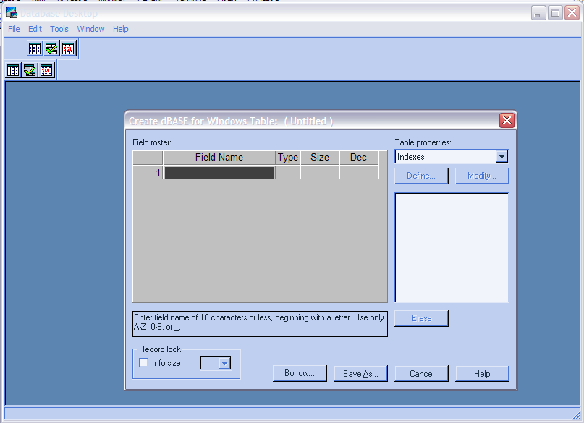Open Table icon in lower toolbar row
Image resolution: width=584 pixels, height=423 pixels.
[13, 70]
